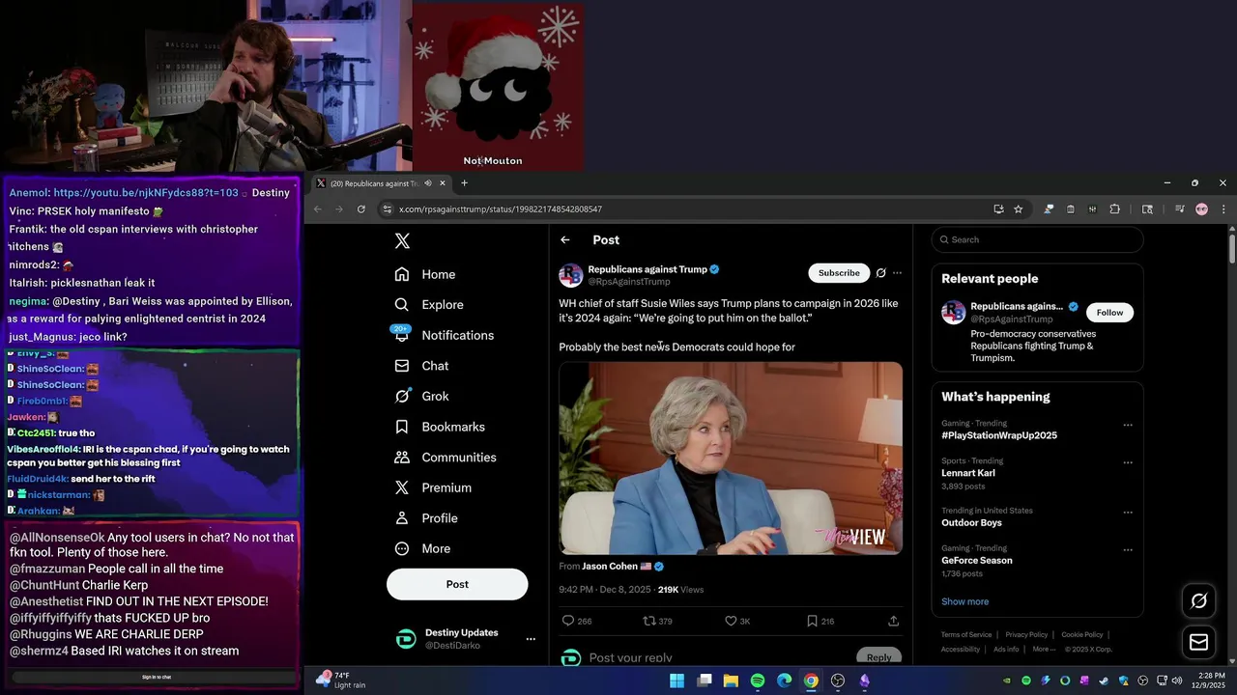
Task: Open options dots for #PlayStationWrapUp2025 trend
Action: pos(1127,425)
